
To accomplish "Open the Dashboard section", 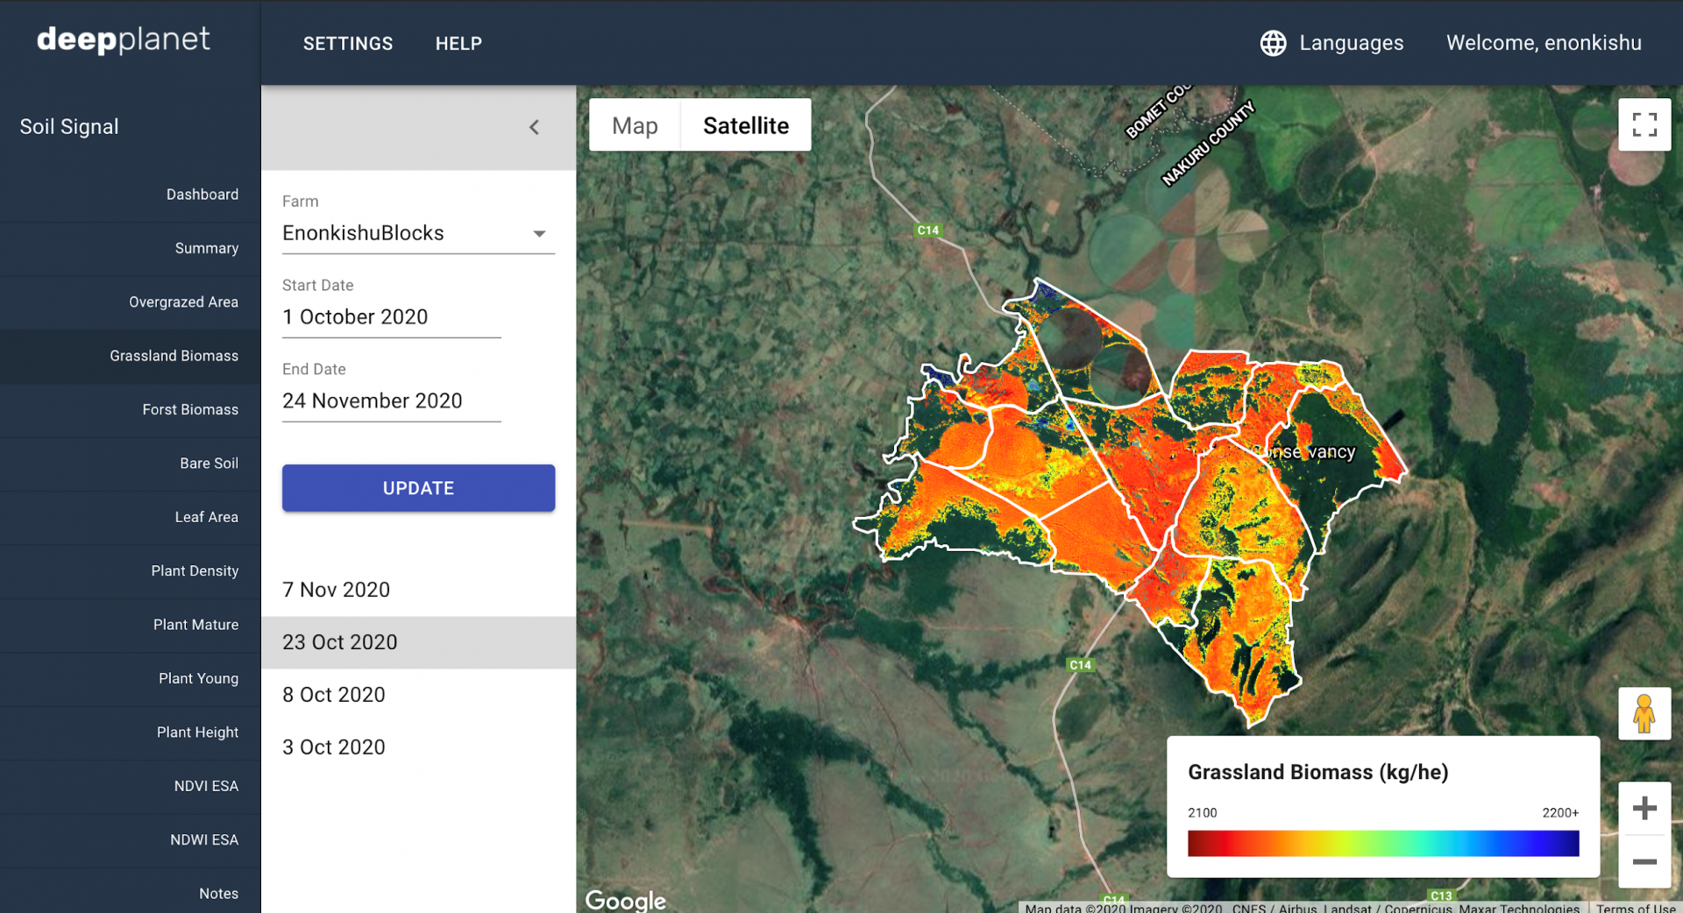I will pyautogui.click(x=131, y=195).
